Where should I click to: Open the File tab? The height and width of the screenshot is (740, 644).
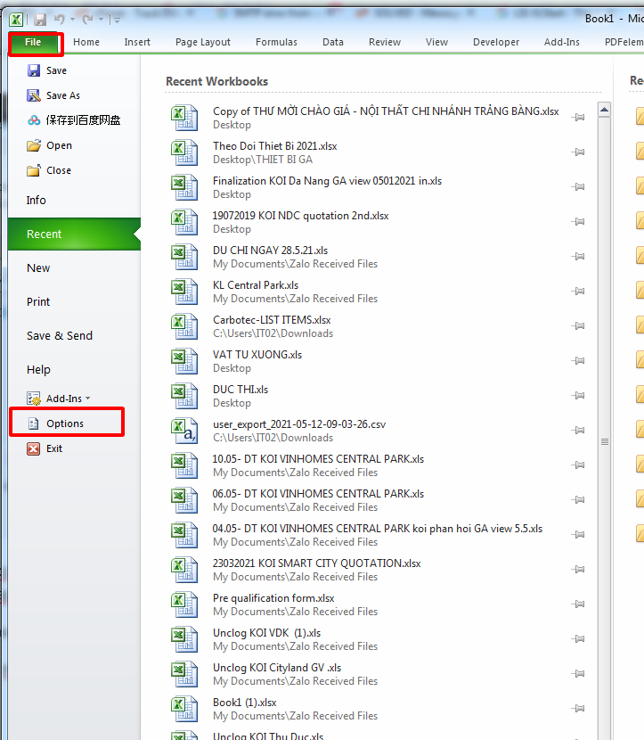coord(33,43)
